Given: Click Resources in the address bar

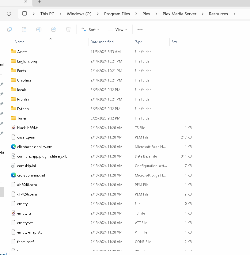Looking at the screenshot, I should pyautogui.click(x=218, y=14).
